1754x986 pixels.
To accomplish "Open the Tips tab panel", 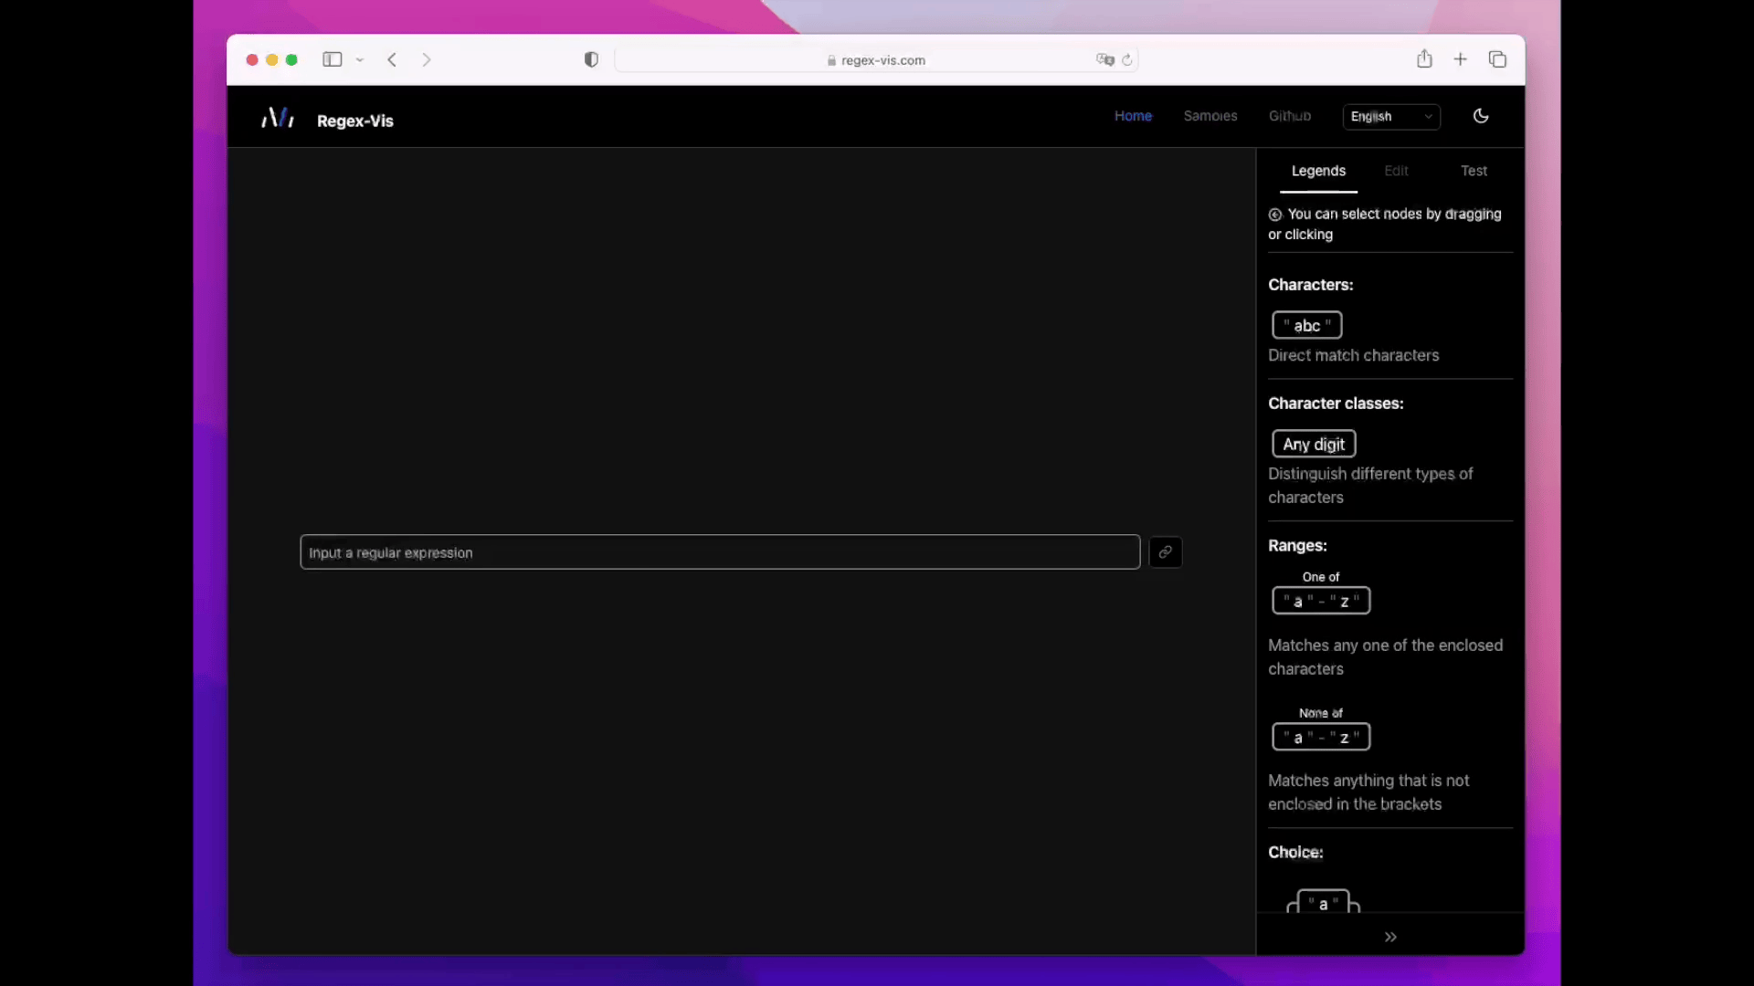I will click(x=1474, y=171).
